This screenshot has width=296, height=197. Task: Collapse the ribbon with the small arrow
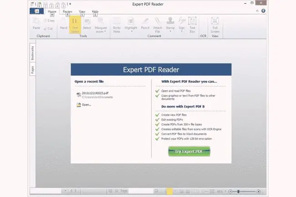pos(257,11)
